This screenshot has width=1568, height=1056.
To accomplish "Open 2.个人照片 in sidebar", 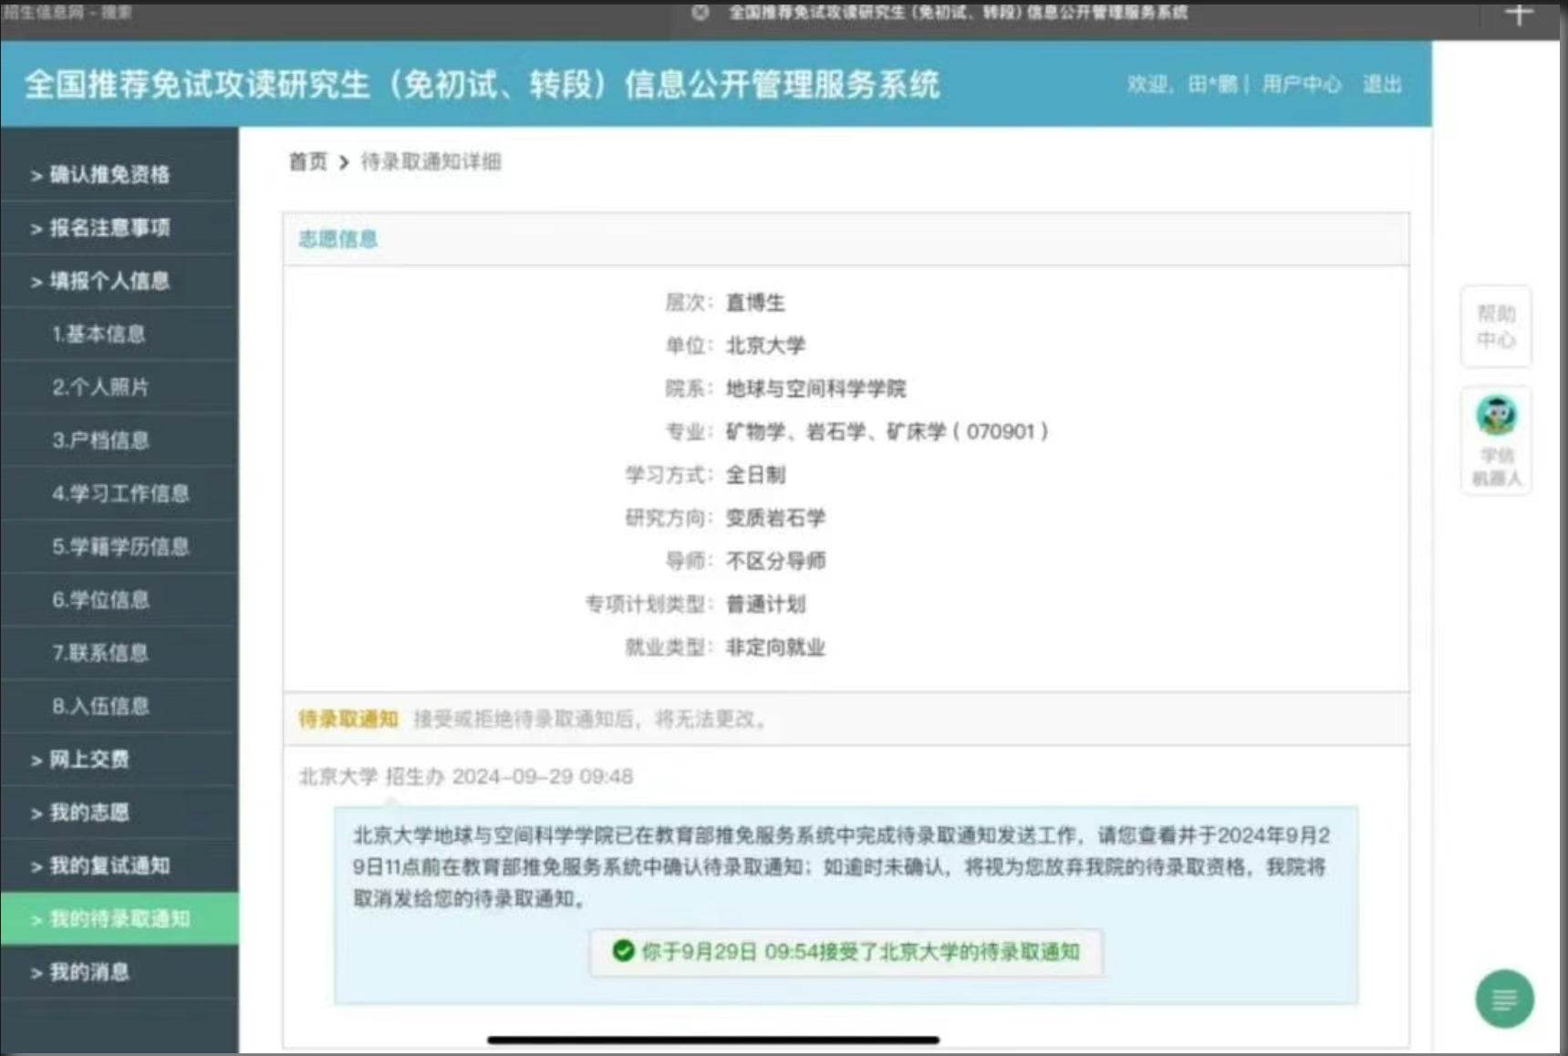I will 100,388.
